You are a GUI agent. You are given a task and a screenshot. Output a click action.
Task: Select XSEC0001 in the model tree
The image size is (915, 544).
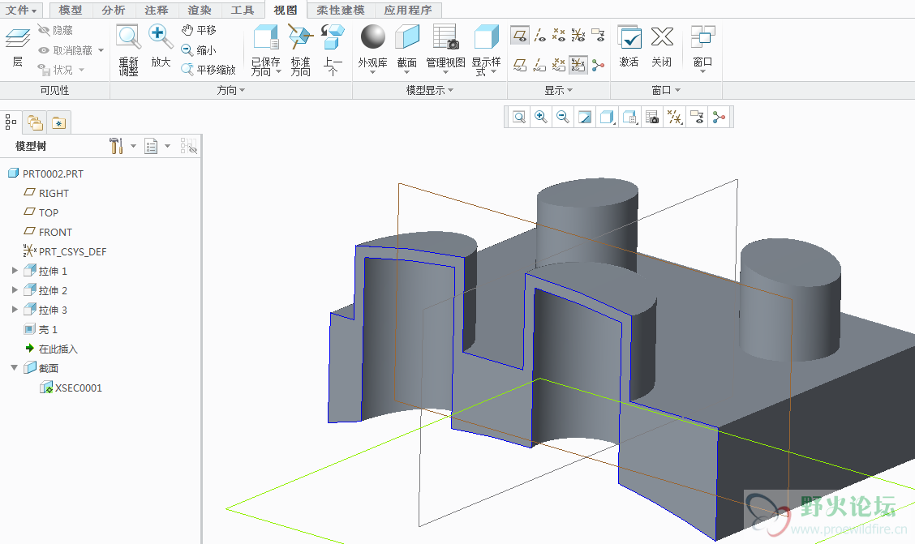click(x=71, y=388)
